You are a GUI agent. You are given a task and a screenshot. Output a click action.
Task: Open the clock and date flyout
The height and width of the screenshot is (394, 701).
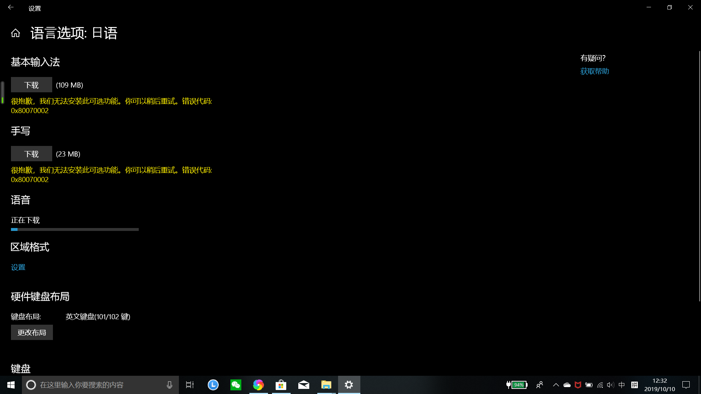tap(659, 385)
